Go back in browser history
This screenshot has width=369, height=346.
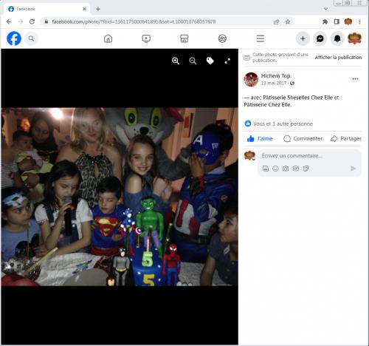tap(9, 21)
